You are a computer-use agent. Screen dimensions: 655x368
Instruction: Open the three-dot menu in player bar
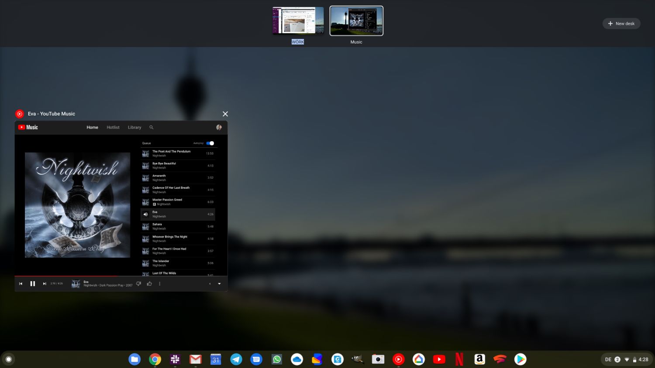160,284
